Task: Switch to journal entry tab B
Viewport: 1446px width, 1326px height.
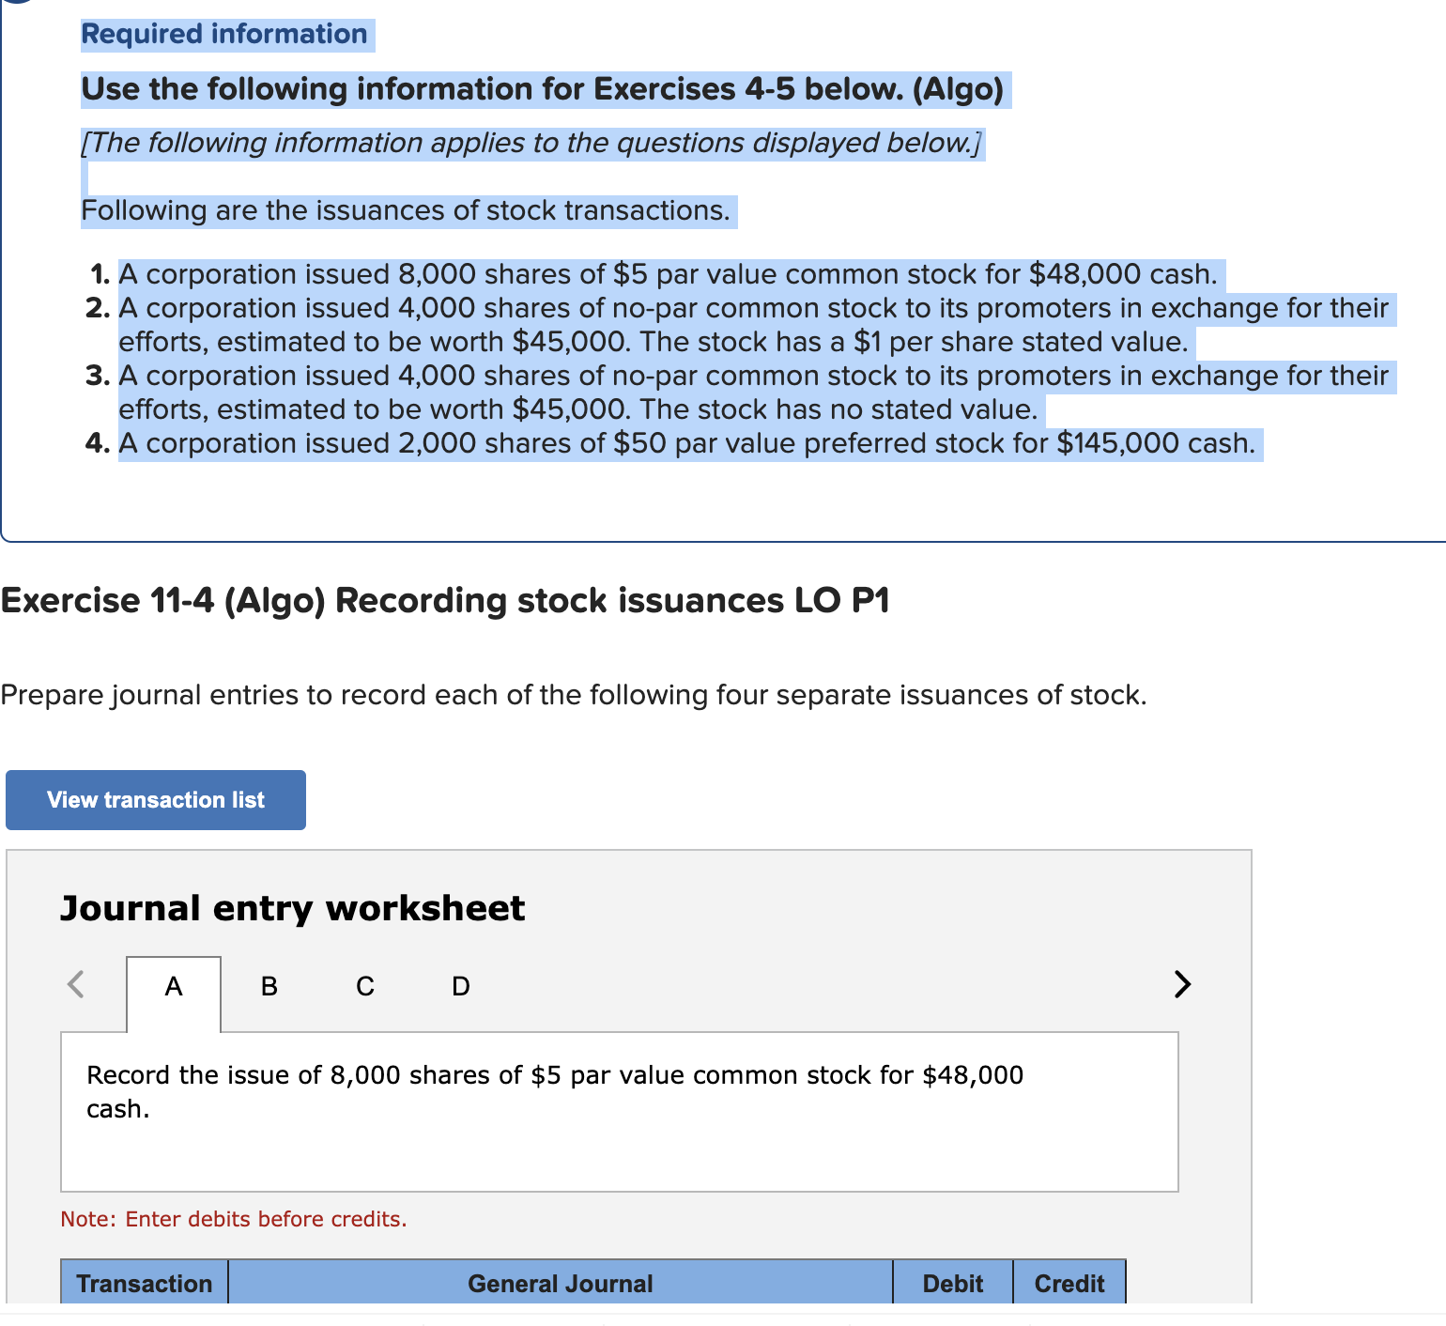Action: pos(269,986)
